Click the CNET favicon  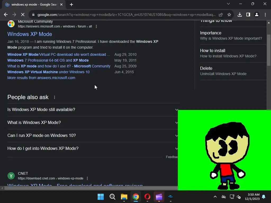(11, 176)
